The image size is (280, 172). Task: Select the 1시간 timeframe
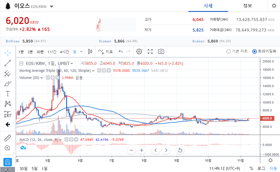pos(52,52)
